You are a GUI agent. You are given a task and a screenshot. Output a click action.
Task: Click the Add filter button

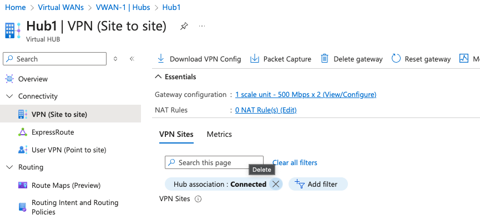pyautogui.click(x=318, y=184)
